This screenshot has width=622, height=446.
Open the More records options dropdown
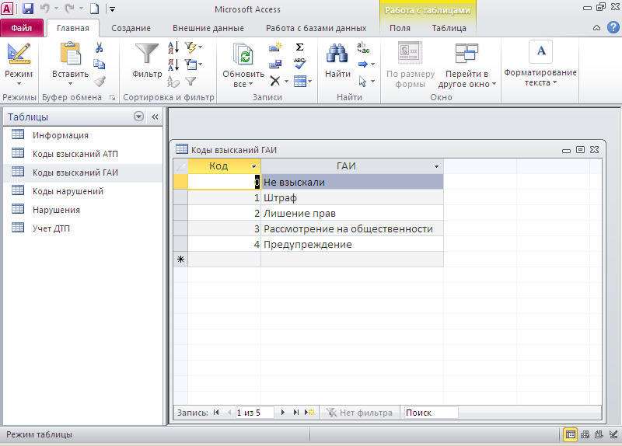pos(303,82)
